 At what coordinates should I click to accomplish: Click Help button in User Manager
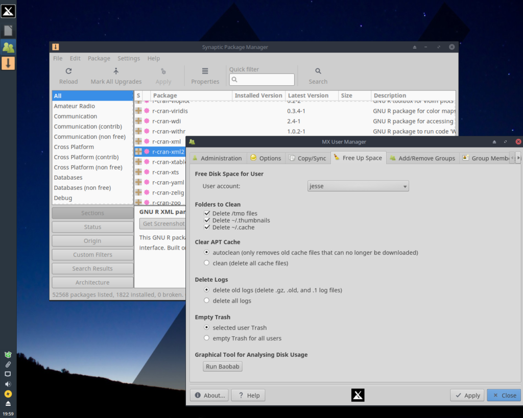click(x=249, y=395)
